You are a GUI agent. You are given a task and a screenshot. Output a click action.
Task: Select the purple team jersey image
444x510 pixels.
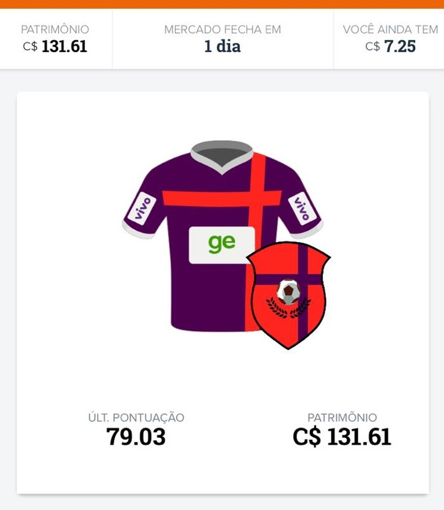click(x=222, y=236)
